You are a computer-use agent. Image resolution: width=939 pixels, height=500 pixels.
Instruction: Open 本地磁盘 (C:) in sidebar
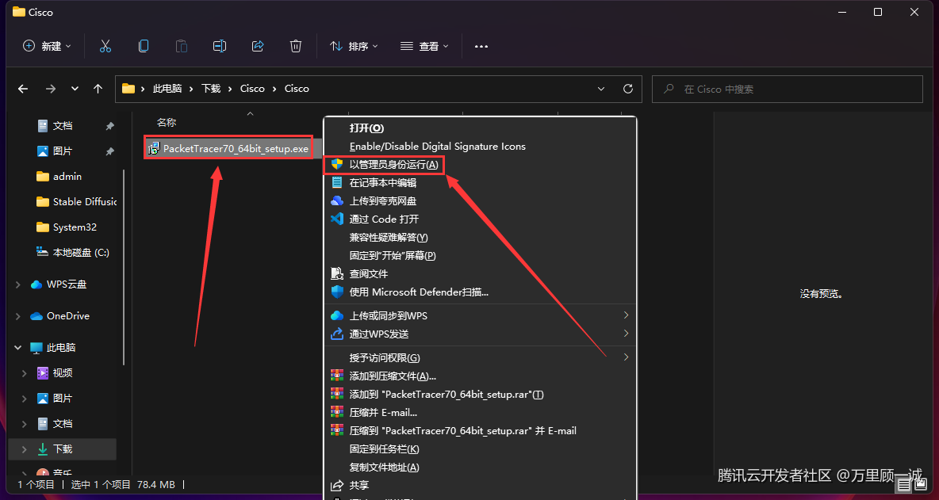(x=80, y=253)
